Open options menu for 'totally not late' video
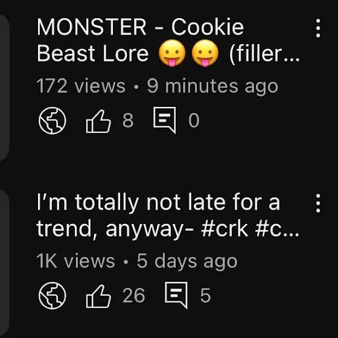 (x=318, y=203)
